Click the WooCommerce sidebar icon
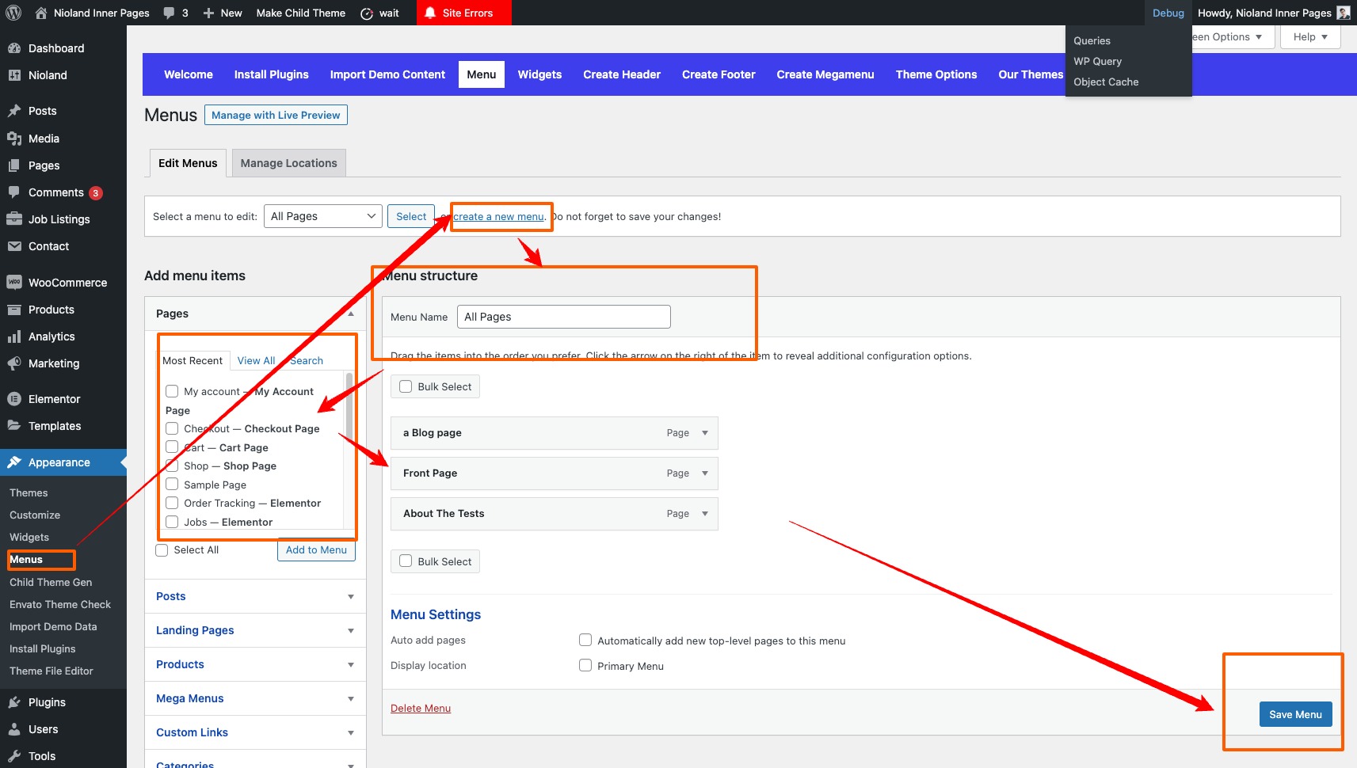The width and height of the screenshot is (1357, 768). (x=14, y=283)
